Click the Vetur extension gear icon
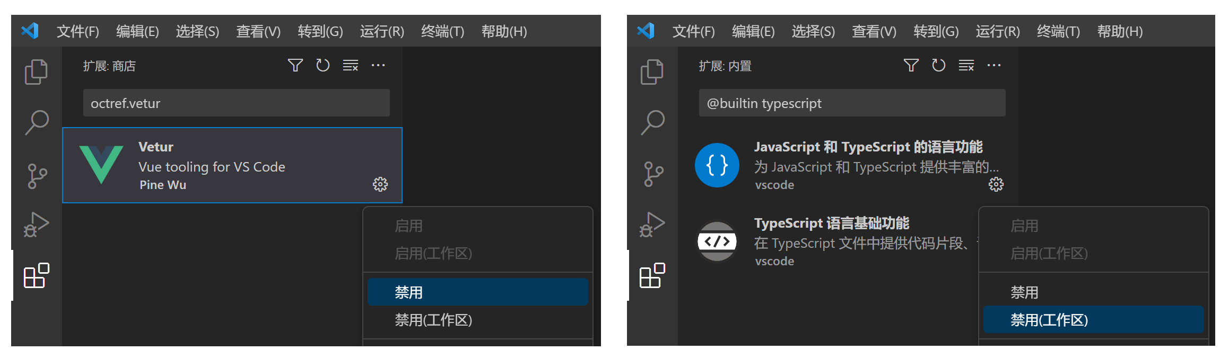The image size is (1229, 359). (380, 184)
